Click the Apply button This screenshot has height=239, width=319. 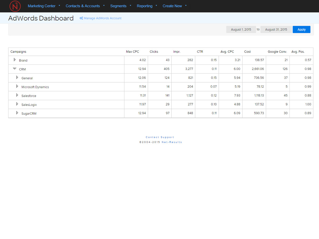(x=301, y=29)
